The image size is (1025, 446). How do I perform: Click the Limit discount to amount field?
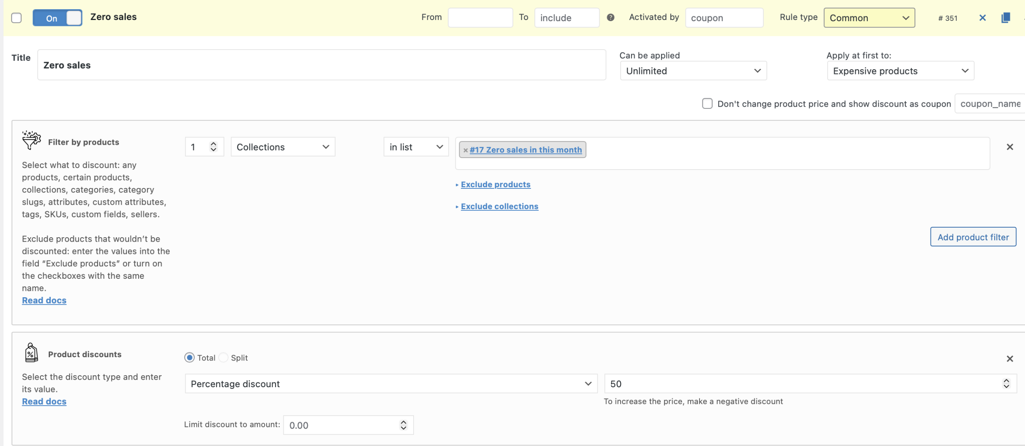pos(342,425)
